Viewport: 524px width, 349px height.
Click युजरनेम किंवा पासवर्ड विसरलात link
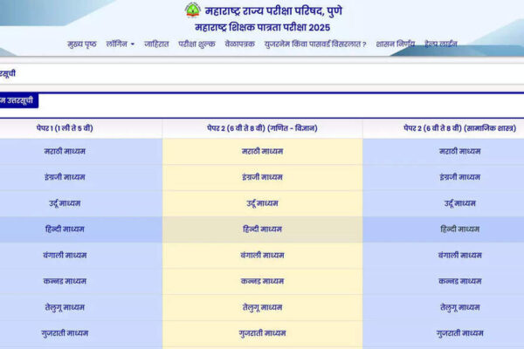point(315,44)
